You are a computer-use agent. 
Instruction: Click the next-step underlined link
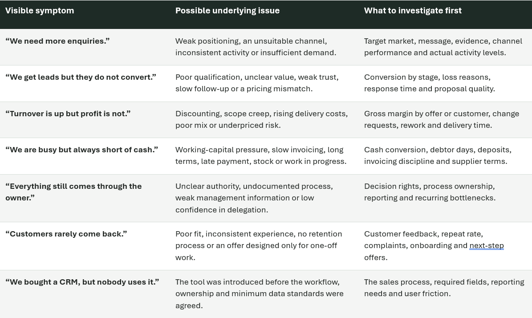click(487, 246)
